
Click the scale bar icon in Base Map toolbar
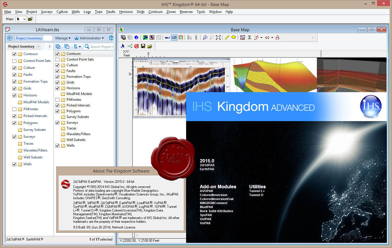click(167, 38)
